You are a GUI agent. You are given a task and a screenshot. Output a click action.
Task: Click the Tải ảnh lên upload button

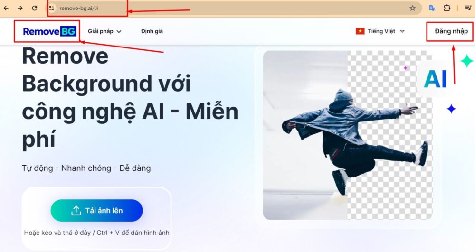click(96, 211)
